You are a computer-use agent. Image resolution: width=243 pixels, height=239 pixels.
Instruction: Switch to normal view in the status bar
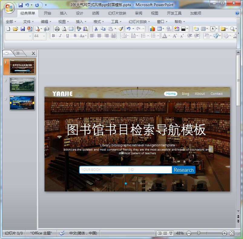pyautogui.click(x=159, y=233)
